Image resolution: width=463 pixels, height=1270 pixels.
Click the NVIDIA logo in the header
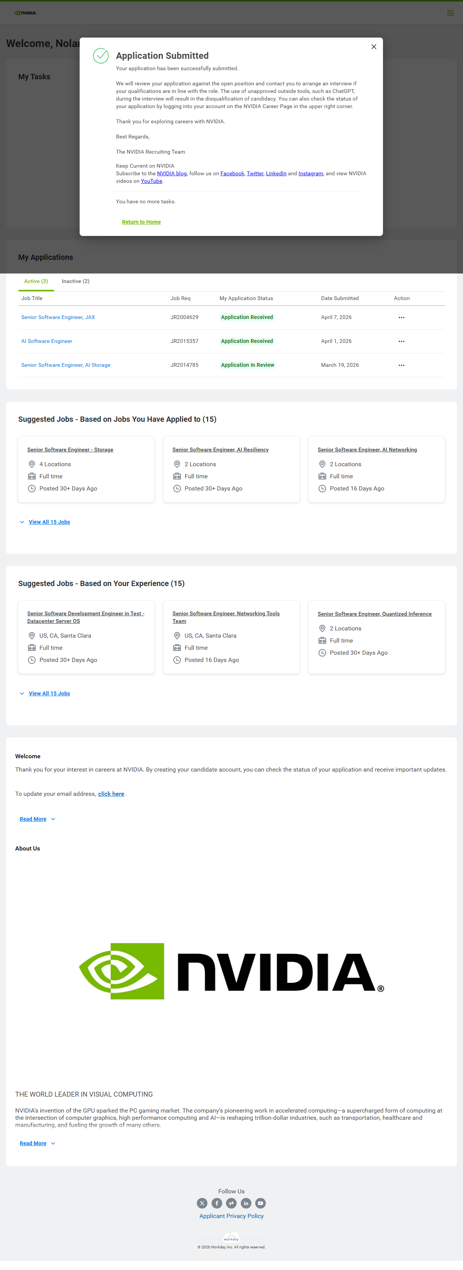(x=25, y=13)
